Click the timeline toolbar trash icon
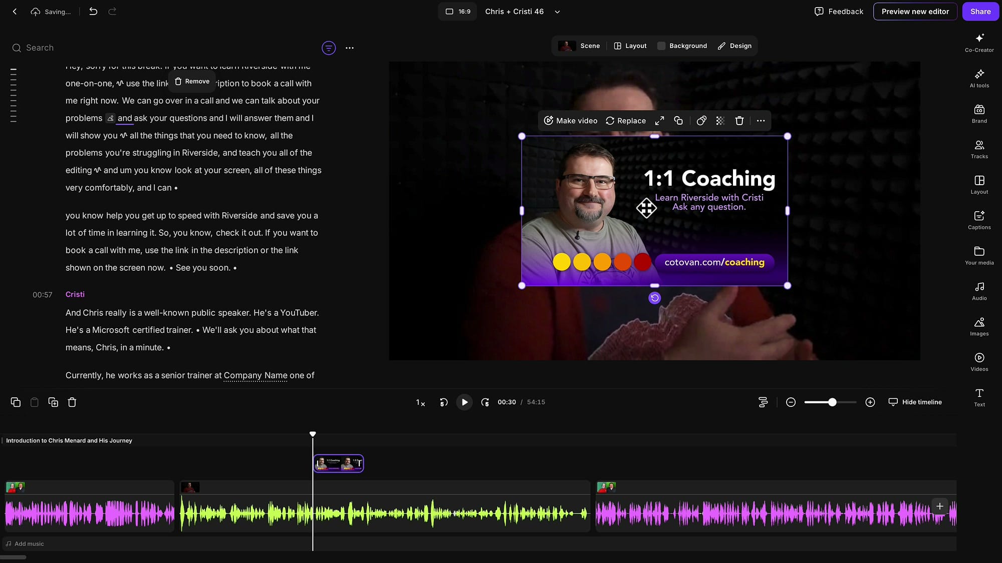 72,402
